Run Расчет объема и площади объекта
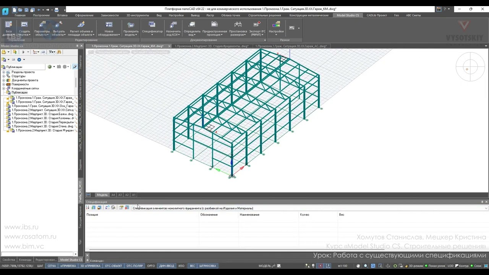This screenshot has width=489, height=275. 81,28
